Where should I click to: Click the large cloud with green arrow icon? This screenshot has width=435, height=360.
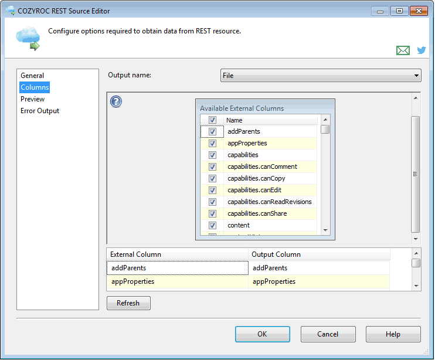tap(28, 39)
